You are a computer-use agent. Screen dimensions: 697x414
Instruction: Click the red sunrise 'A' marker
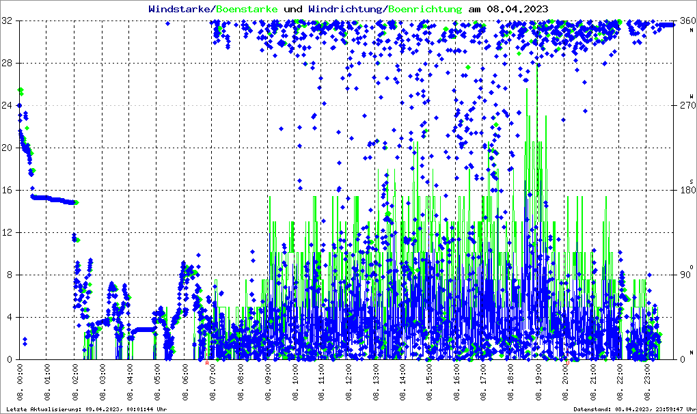(206, 363)
